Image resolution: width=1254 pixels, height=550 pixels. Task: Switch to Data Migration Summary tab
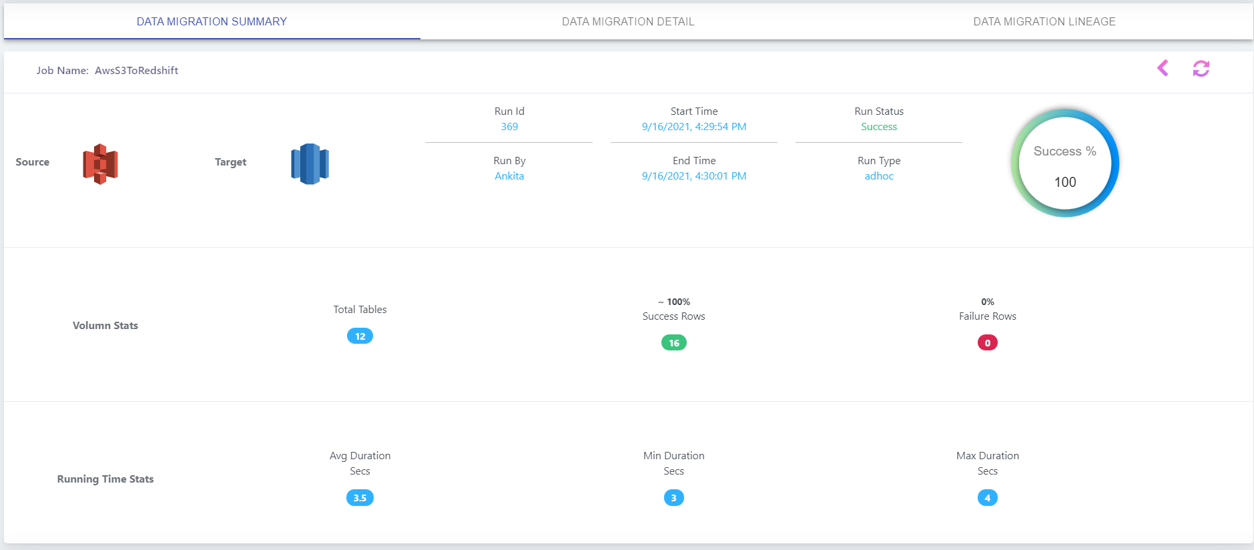point(212,21)
